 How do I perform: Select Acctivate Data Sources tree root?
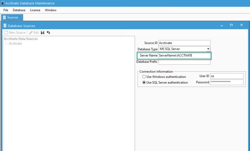click(21, 39)
